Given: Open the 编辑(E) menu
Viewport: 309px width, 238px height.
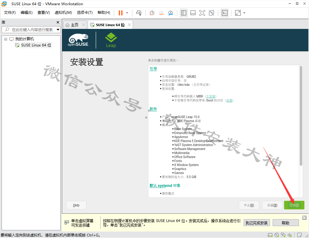Looking at the screenshot, I should 26,13.
